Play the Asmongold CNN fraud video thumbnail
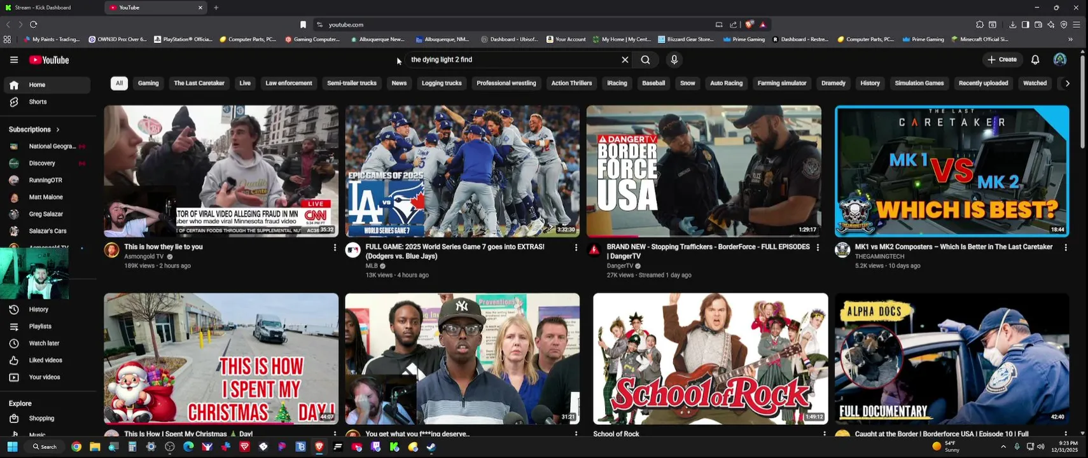 click(221, 171)
